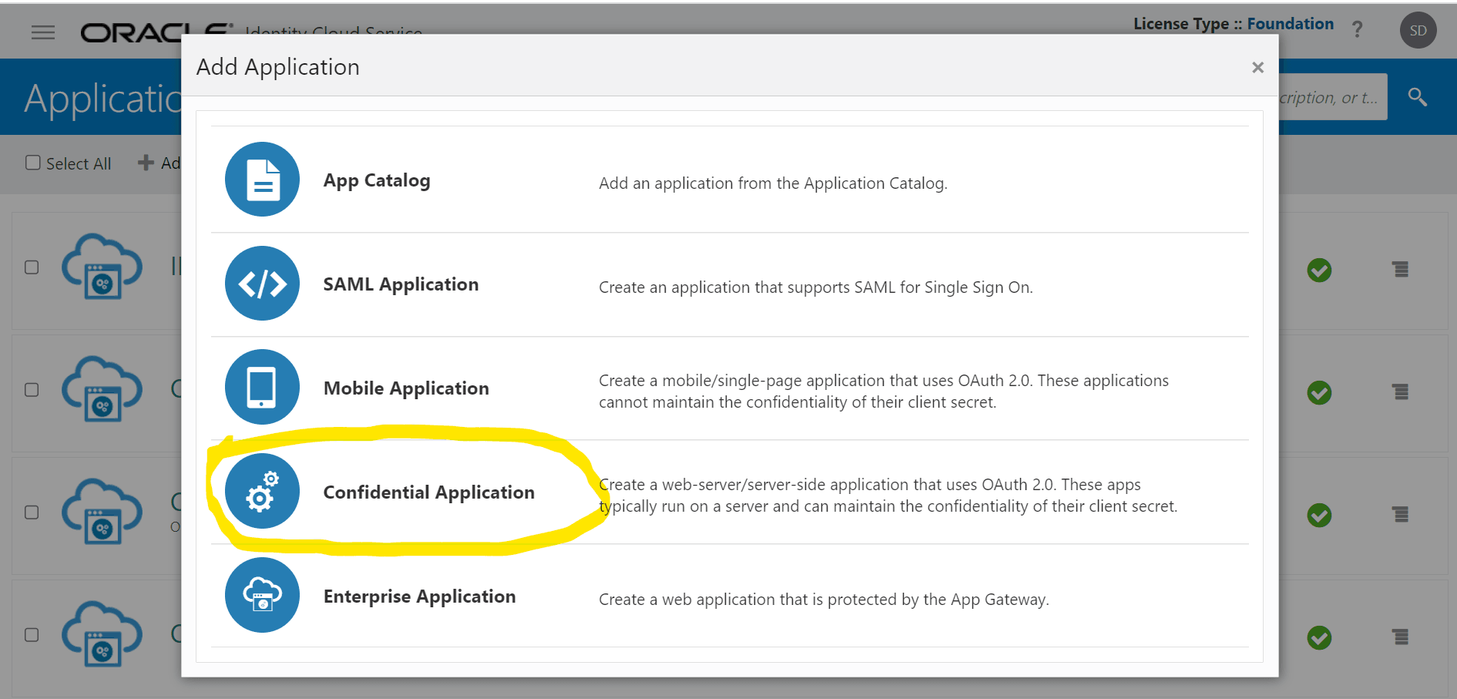Click the Mobile Application phone icon
The image size is (1457, 699).
click(262, 388)
